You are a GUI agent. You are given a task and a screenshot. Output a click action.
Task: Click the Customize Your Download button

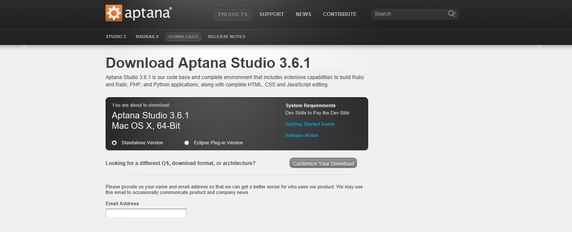[323, 163]
